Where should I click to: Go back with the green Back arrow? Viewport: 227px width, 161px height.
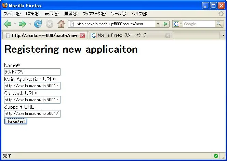[x=8, y=24]
